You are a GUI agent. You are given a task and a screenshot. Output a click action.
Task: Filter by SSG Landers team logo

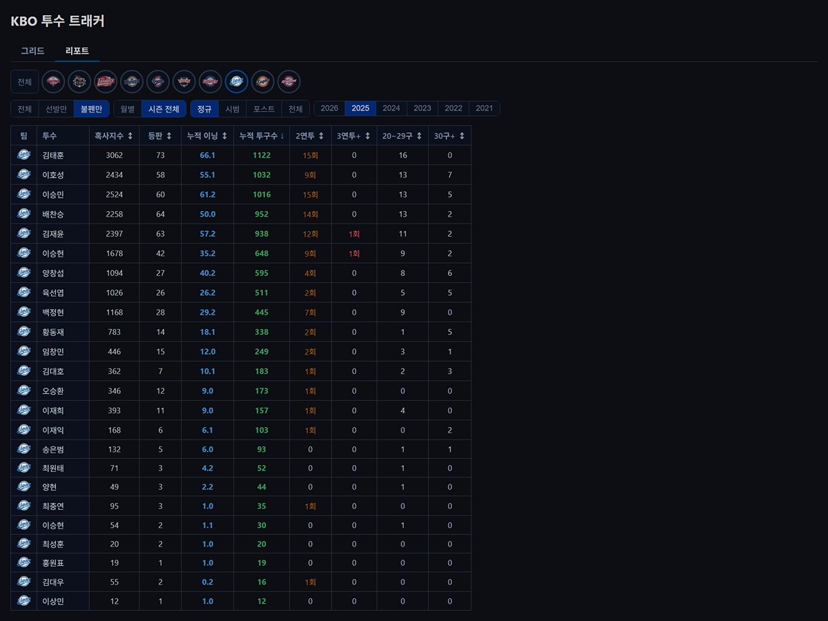pos(106,81)
